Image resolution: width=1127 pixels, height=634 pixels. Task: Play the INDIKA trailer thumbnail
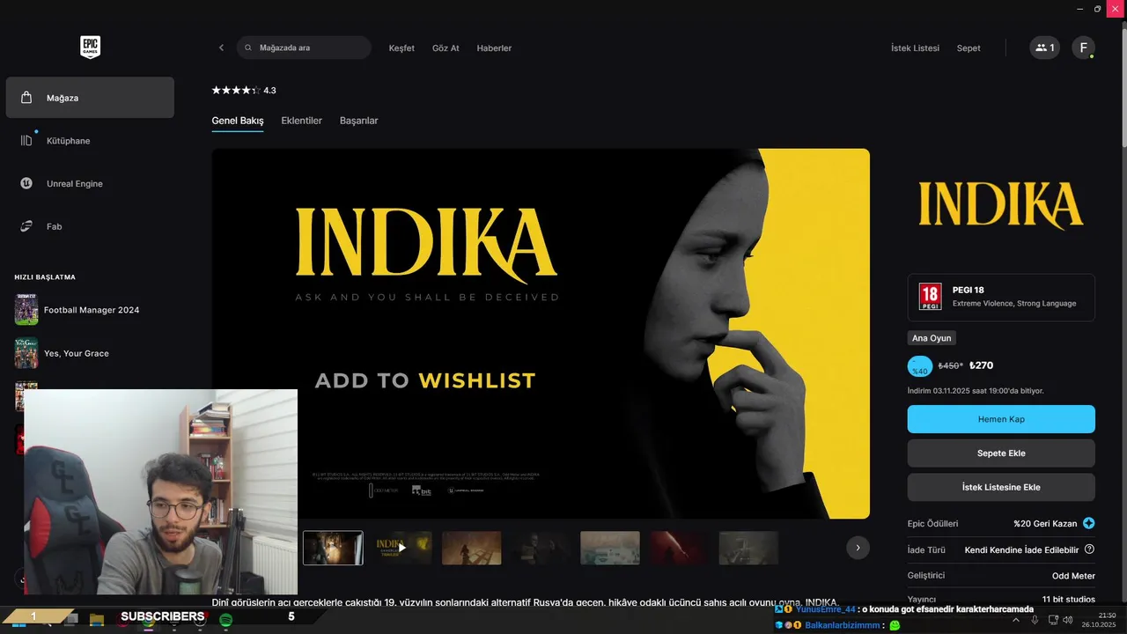[402, 548]
